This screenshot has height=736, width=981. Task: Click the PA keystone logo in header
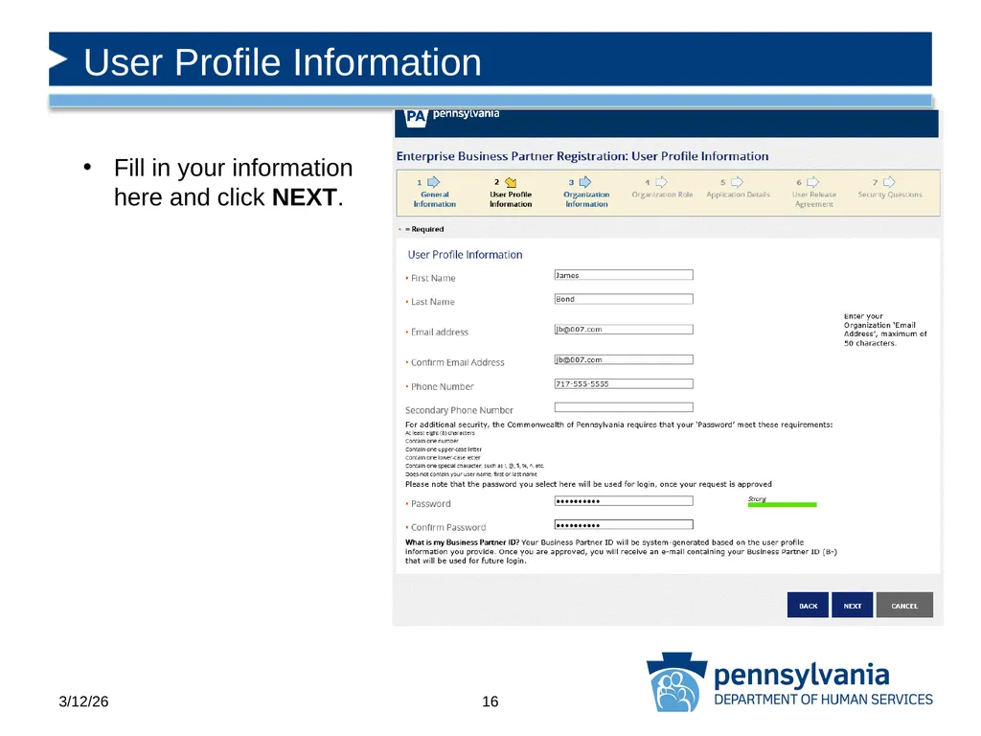click(416, 118)
